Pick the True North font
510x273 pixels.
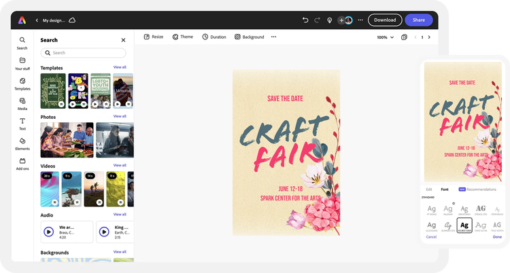pyautogui.click(x=497, y=226)
